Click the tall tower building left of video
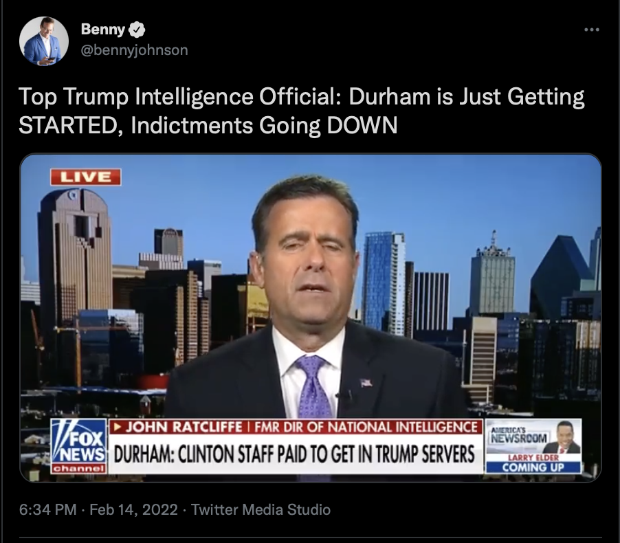The width and height of the screenshot is (620, 543). pos(74,268)
